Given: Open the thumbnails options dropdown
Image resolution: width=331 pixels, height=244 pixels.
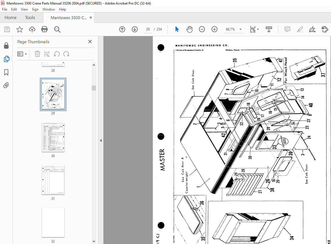Looking at the screenshot, I should 22,54.
